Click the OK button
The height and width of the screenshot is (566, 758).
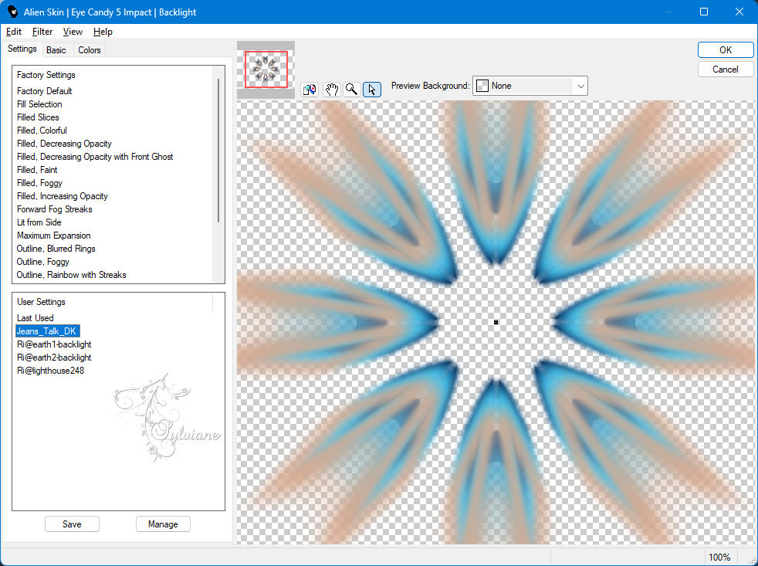pyautogui.click(x=725, y=50)
